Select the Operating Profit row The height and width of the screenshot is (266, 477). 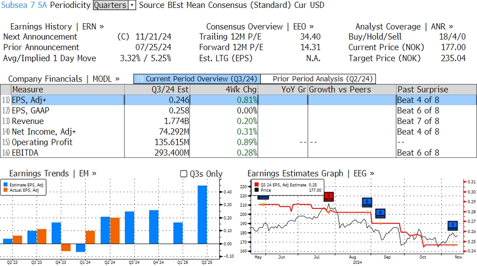[x=238, y=142]
